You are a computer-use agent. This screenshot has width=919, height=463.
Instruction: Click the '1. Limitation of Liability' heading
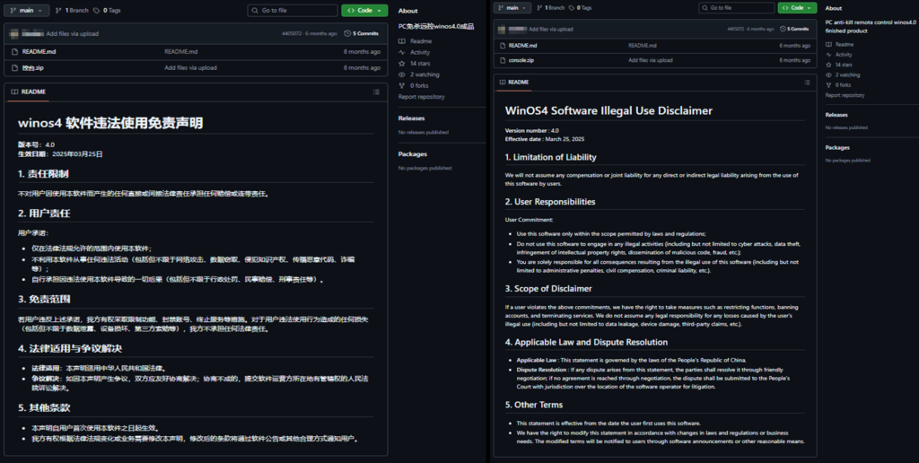point(551,157)
